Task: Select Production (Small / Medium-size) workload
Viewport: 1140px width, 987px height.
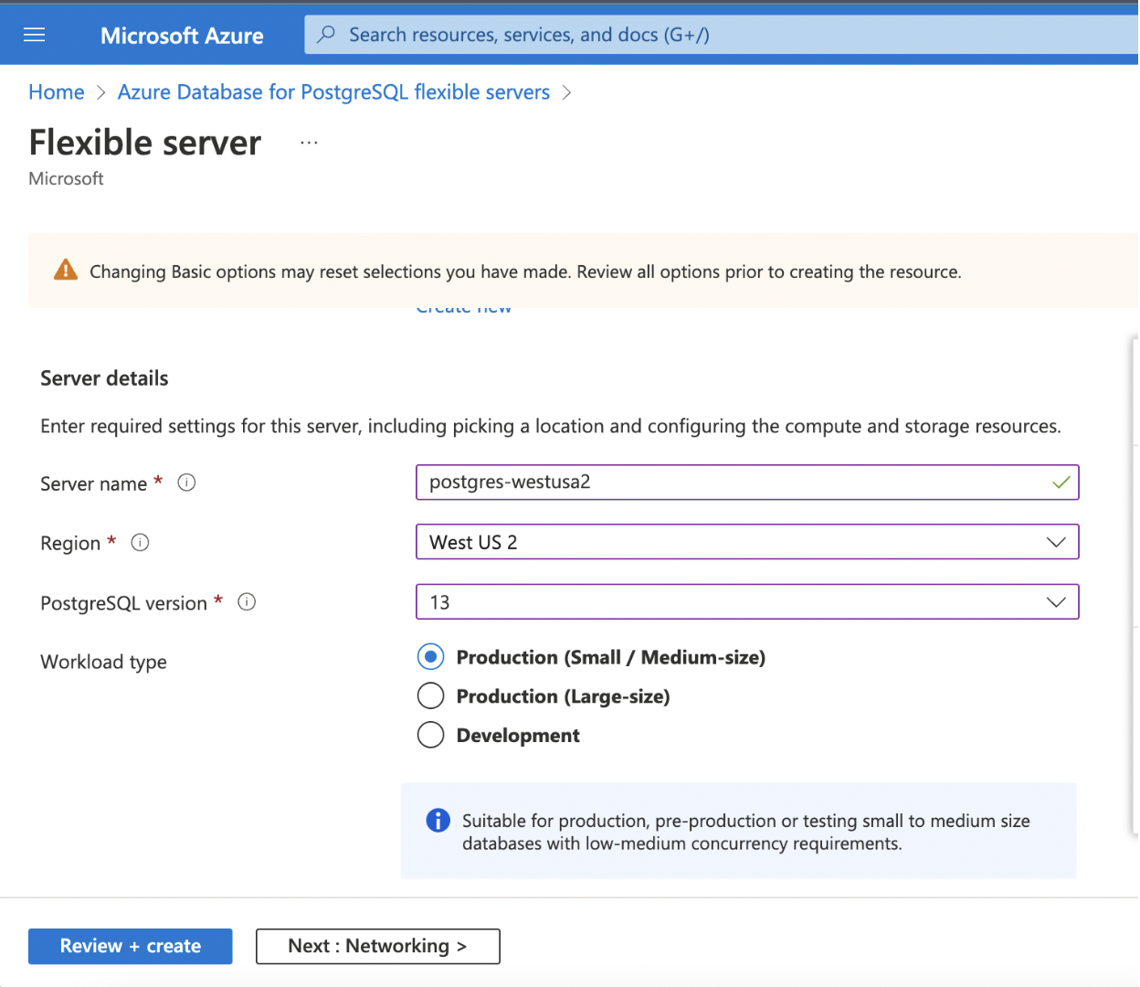Action: [x=430, y=657]
